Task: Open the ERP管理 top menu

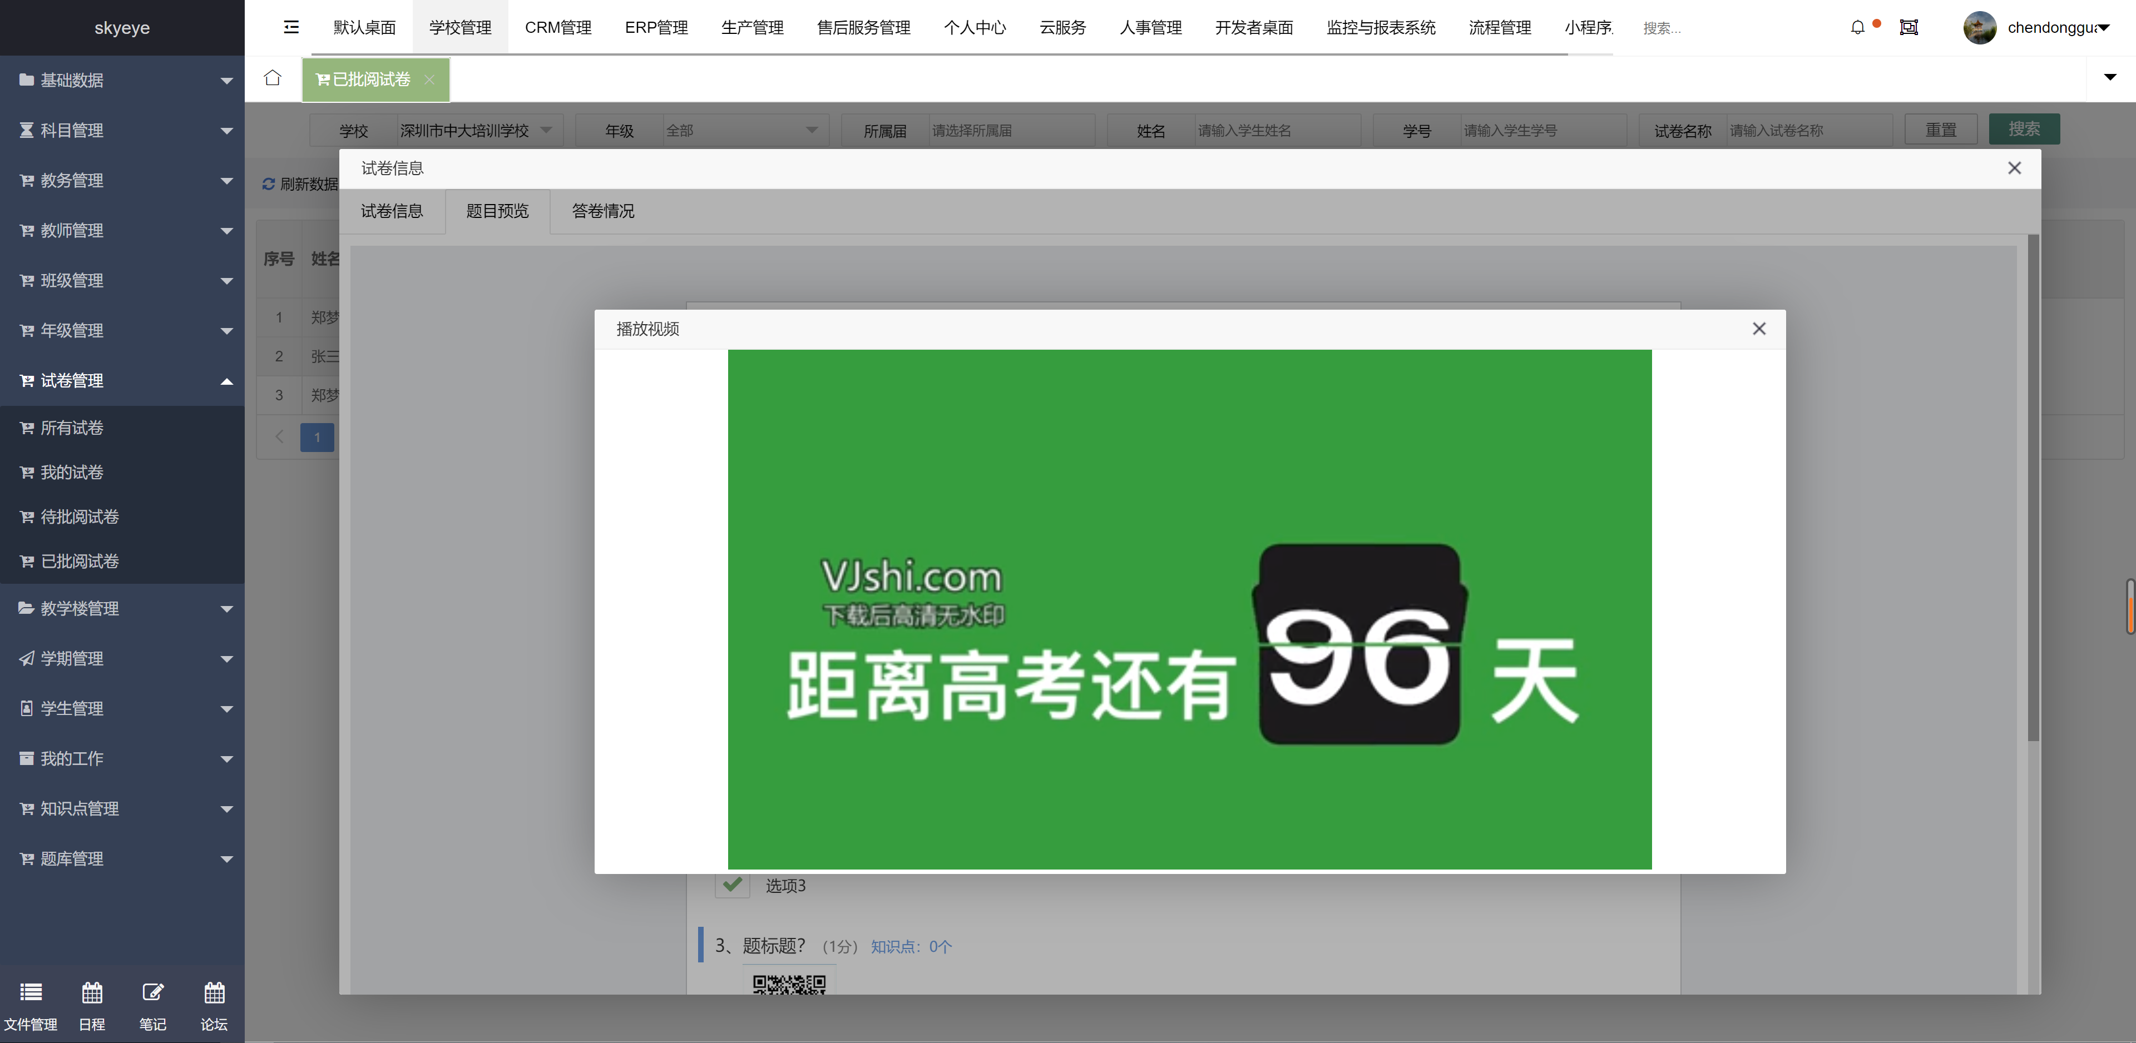Action: click(x=656, y=27)
